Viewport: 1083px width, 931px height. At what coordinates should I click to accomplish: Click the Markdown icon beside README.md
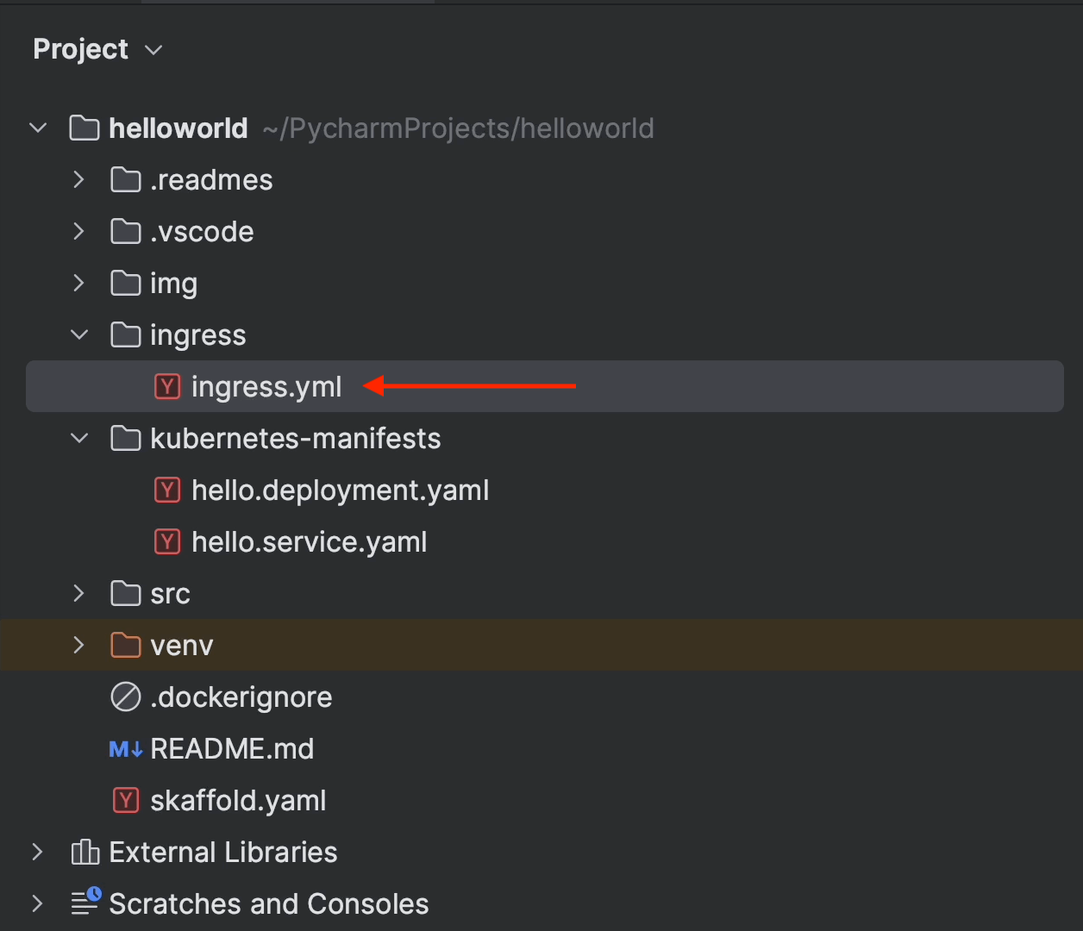[126, 748]
